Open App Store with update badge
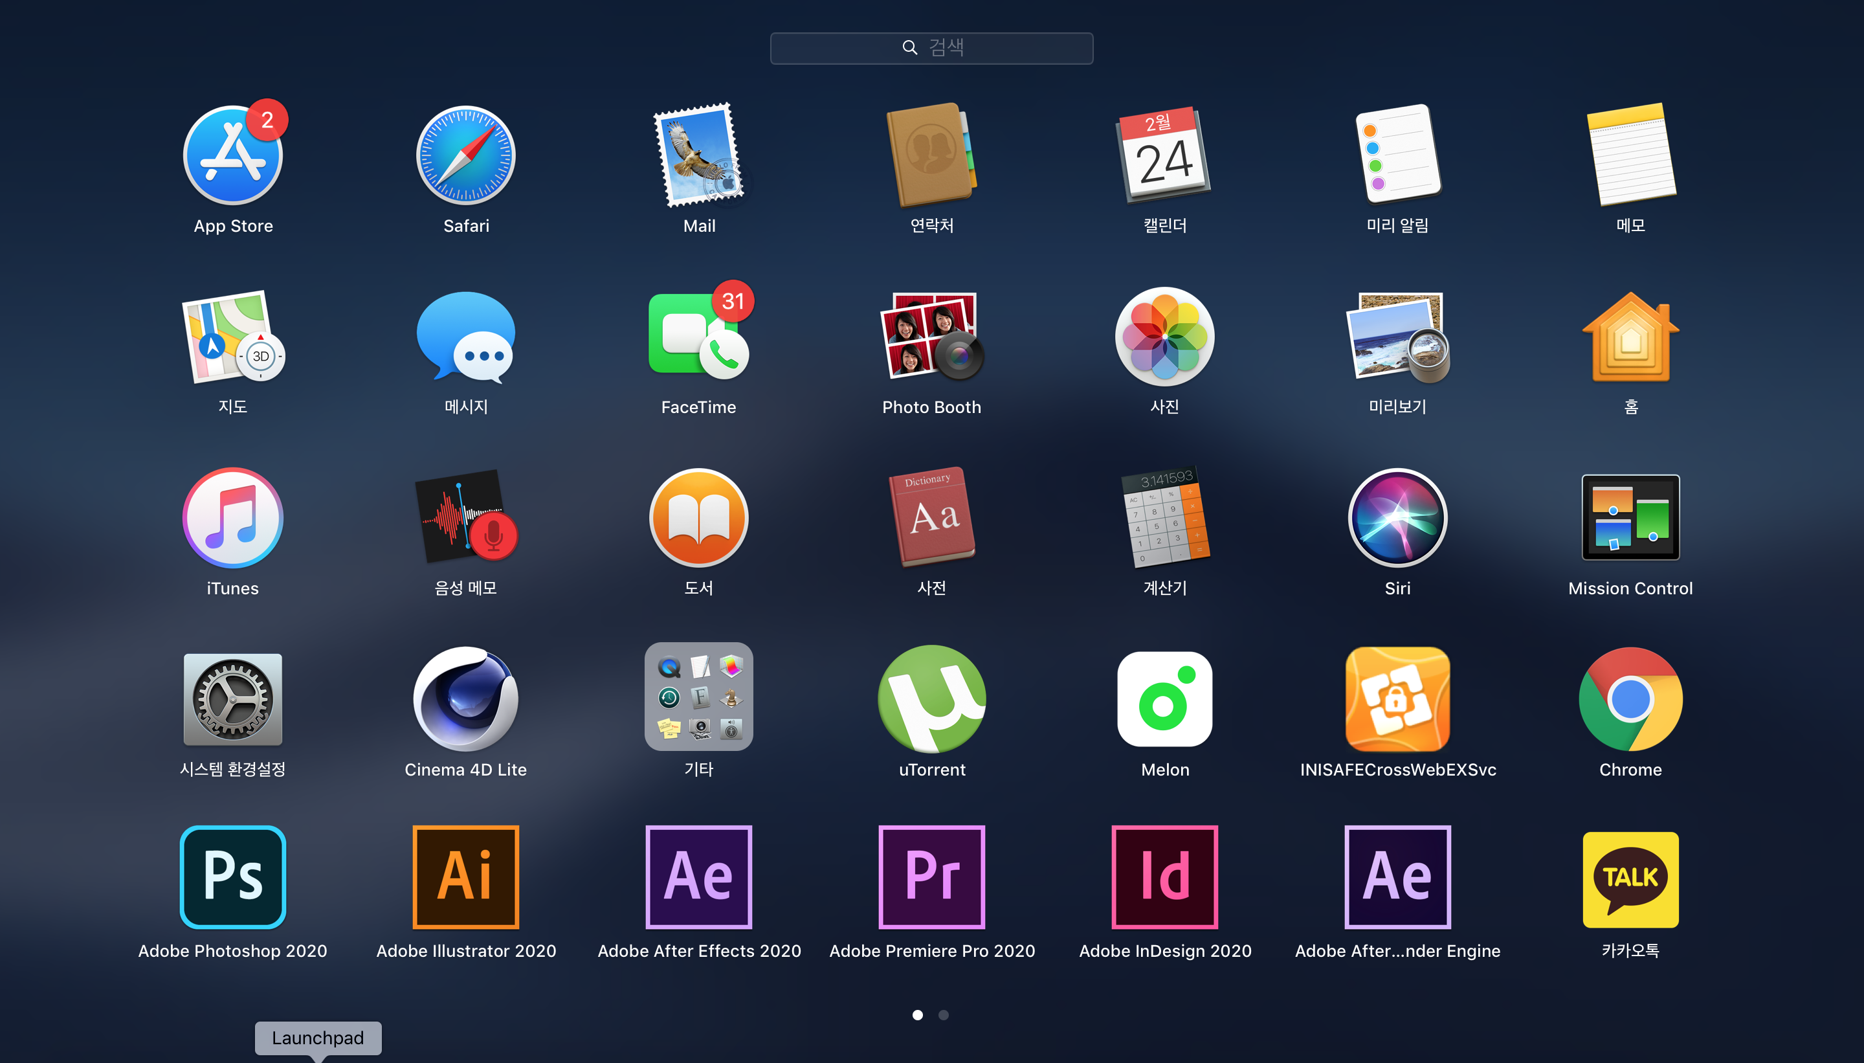This screenshot has width=1864, height=1063. coord(233,155)
